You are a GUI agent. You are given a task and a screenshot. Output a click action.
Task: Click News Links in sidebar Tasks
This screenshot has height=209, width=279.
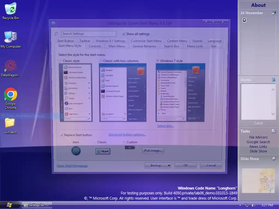tap(258, 146)
